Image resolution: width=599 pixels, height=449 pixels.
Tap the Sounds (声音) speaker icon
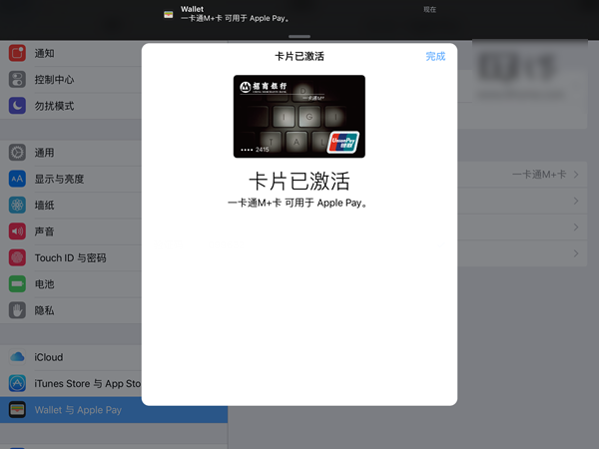tap(17, 231)
